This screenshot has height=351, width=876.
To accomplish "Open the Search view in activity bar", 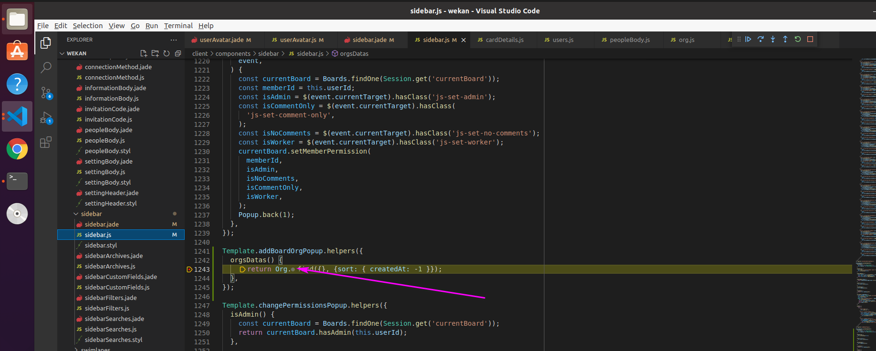I will (46, 68).
